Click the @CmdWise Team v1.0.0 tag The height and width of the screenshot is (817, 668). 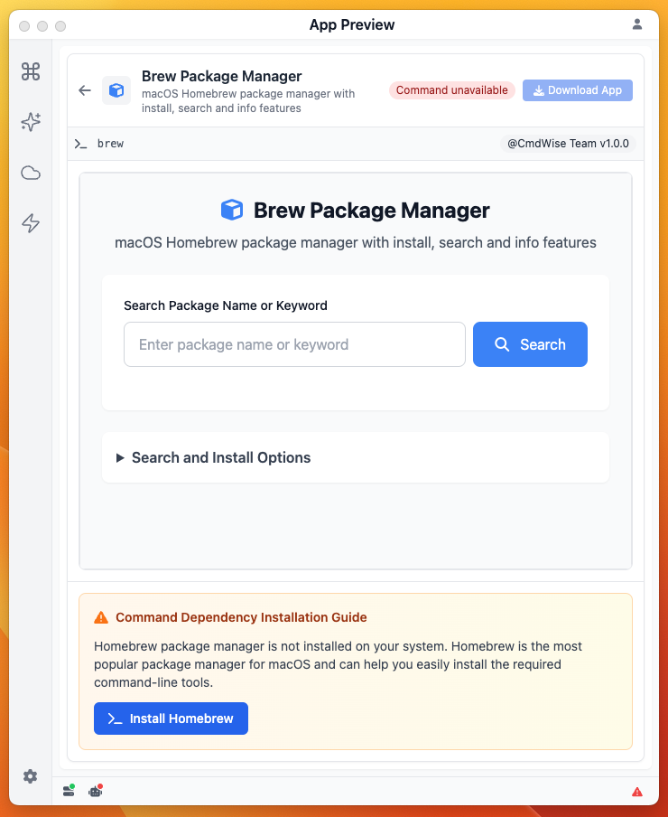tap(568, 144)
